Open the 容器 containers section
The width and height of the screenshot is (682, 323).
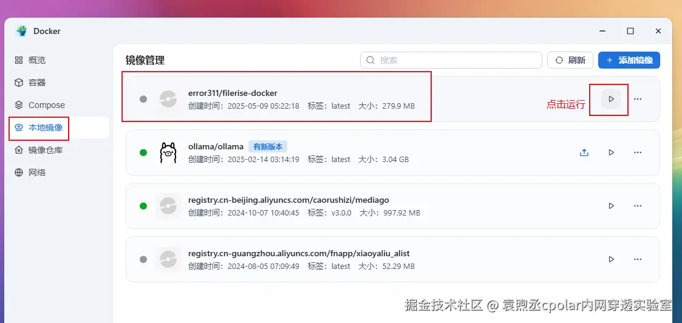click(59, 83)
